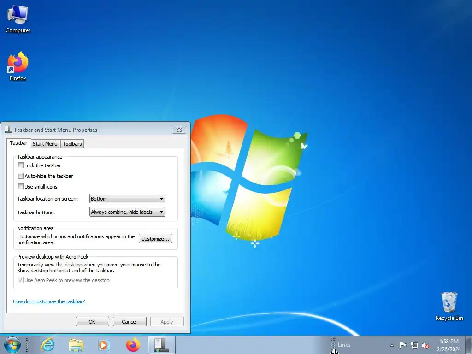Select the Recycle Bin desktop icon
472x354 pixels.
(x=449, y=306)
